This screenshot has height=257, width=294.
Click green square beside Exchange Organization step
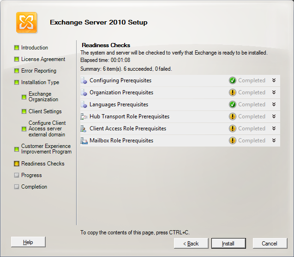[24, 97]
